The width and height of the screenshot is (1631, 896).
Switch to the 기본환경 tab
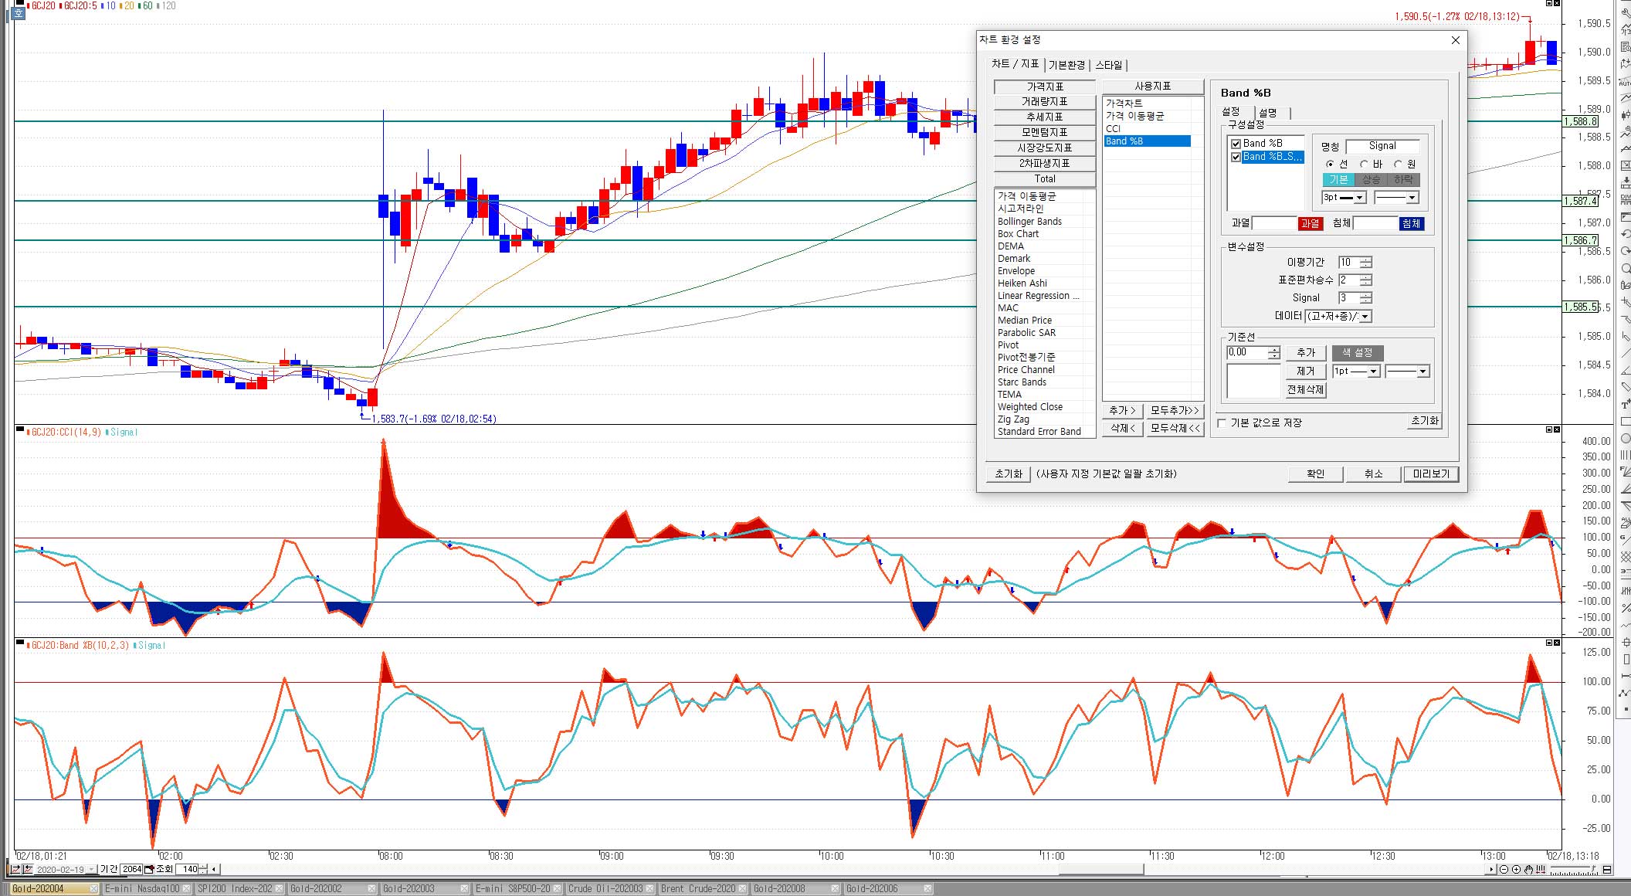click(1066, 65)
